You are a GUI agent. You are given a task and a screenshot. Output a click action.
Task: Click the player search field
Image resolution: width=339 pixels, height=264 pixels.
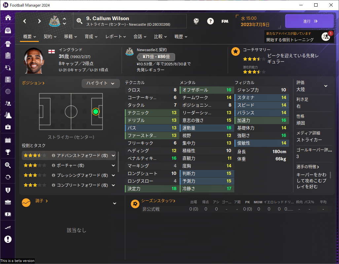(130, 21)
